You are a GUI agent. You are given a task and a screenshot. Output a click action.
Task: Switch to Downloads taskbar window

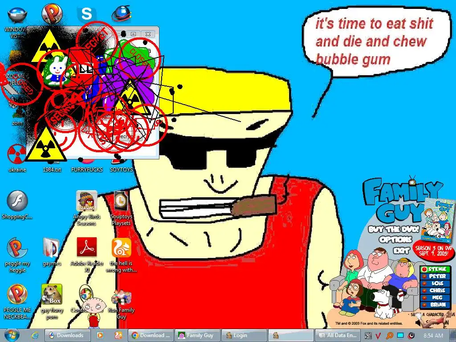68,335
